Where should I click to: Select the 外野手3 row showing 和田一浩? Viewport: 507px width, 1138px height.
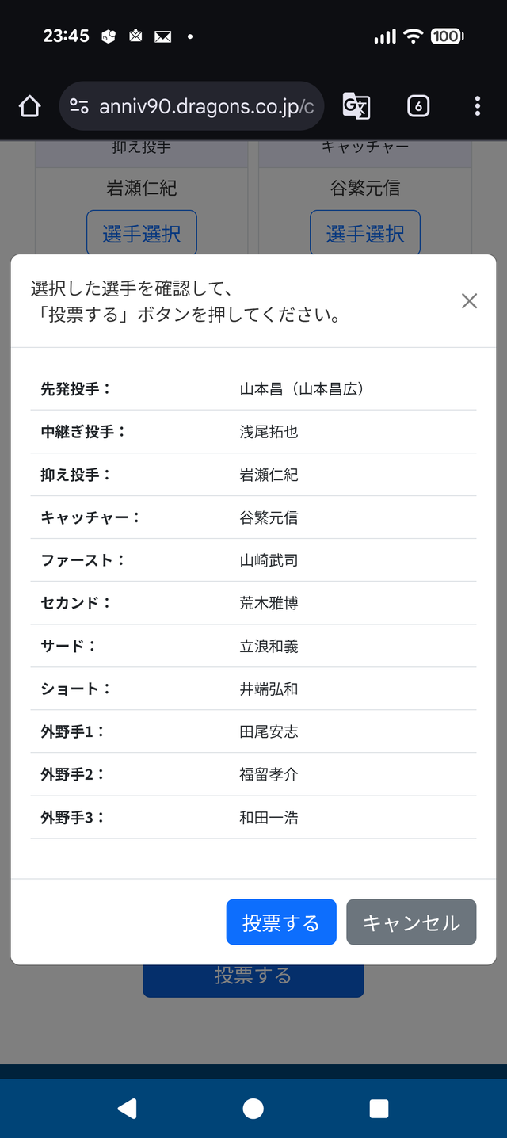253,817
